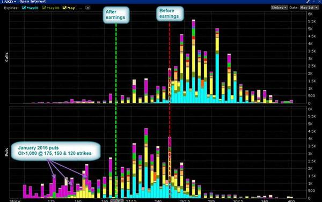Close the Open Interest window
The image size is (322, 202).
pos(319,1)
